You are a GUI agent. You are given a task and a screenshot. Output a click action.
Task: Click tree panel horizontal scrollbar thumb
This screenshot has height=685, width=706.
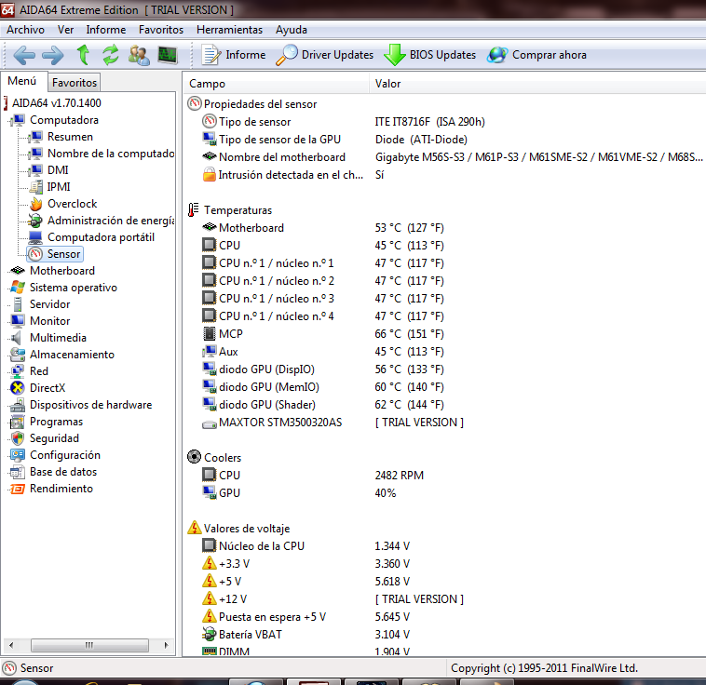pyautogui.click(x=89, y=645)
